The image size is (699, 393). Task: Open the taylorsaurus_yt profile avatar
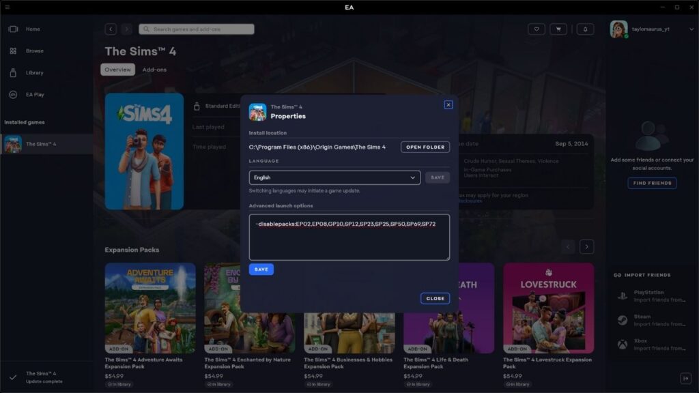[x=619, y=29]
